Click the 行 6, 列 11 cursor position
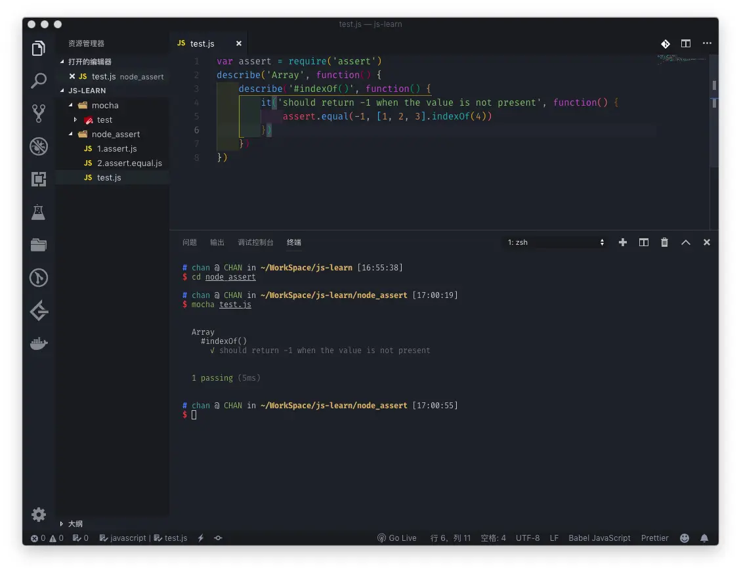 (450, 538)
